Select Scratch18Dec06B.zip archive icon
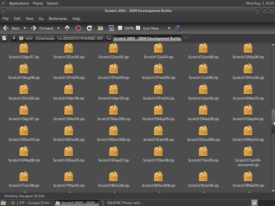Viewport: 275px width, 206px height. 158,176
